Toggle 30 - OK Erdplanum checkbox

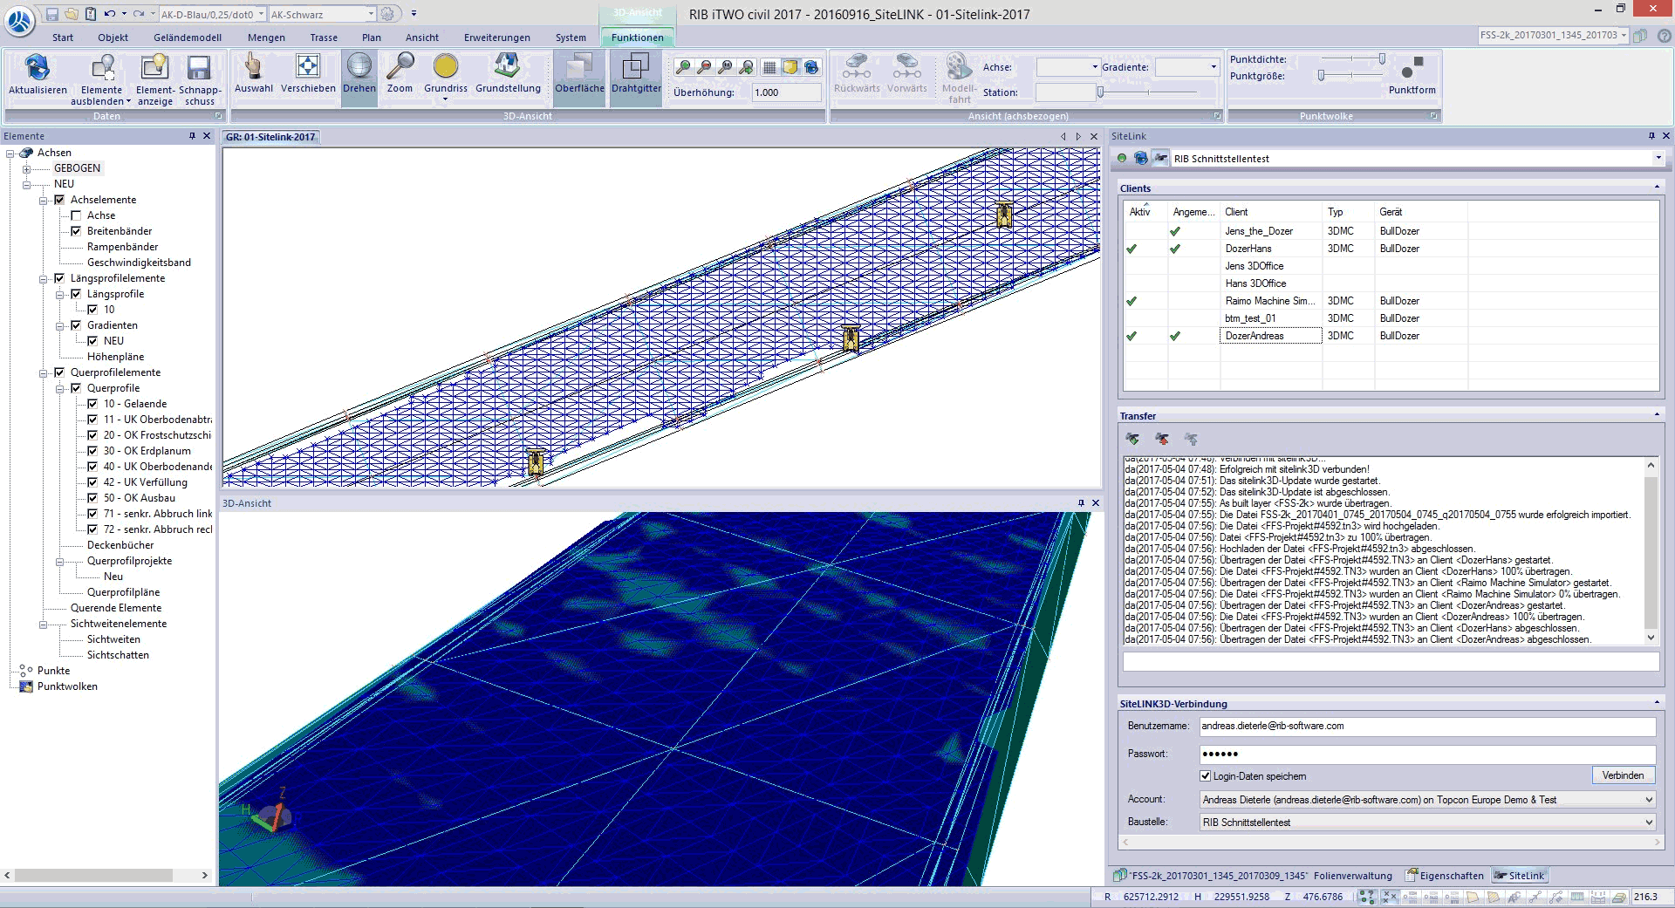coord(92,451)
